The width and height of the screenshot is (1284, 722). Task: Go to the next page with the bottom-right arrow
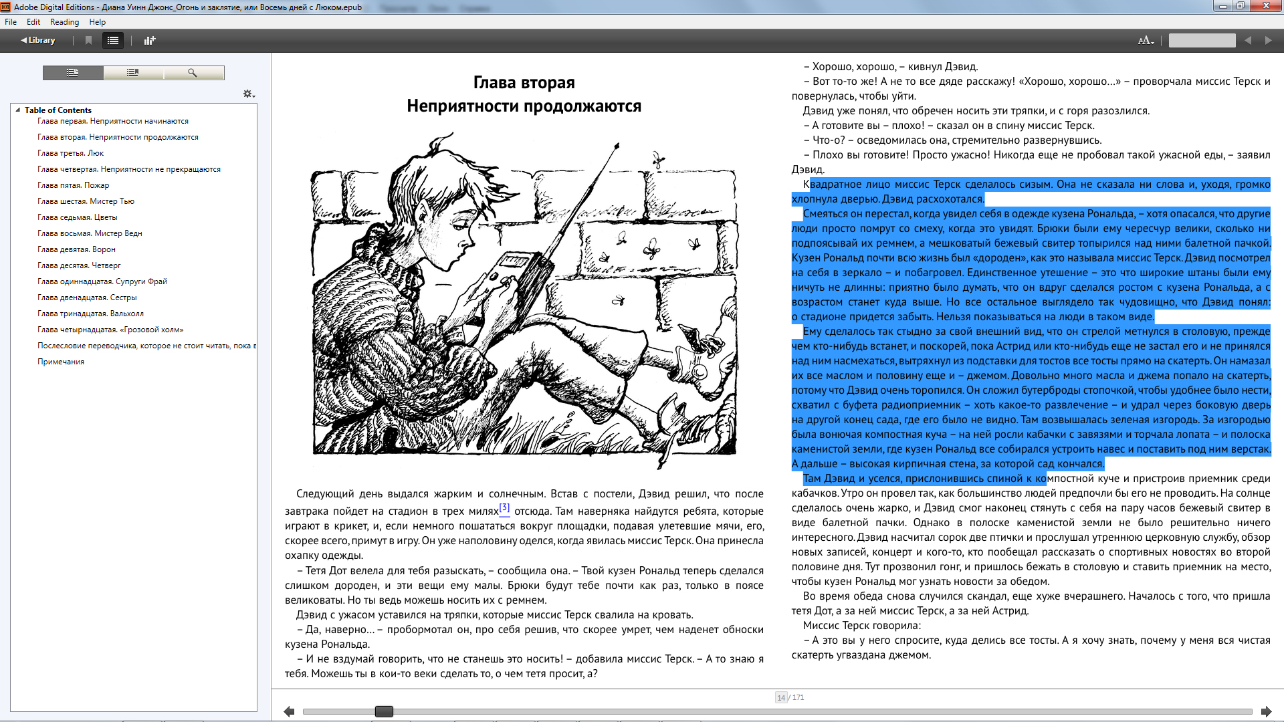pos(1266,711)
